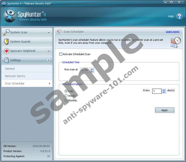Viewport: 186px width, 162px height.
Task: Toggle the Settings section chevron
Action: coord(49,60)
